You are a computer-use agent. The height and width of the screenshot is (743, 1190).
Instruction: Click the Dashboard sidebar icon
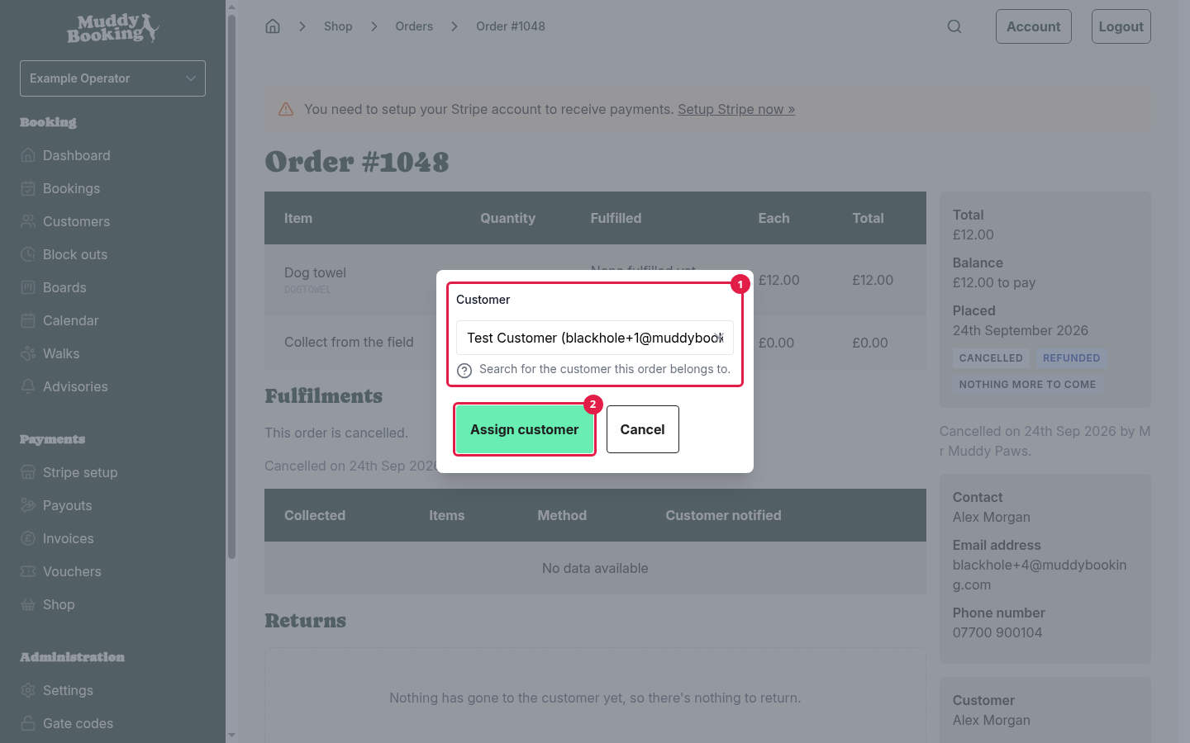28,155
